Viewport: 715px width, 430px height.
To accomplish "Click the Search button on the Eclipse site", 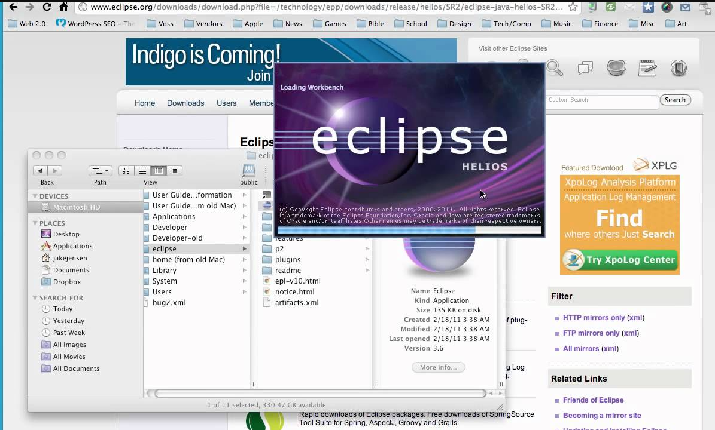I will coord(676,100).
